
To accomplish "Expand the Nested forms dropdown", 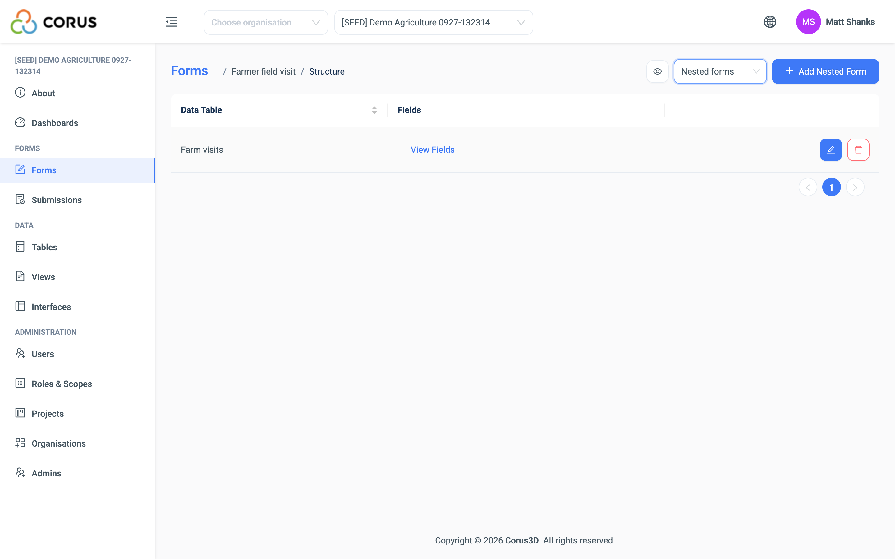I will click(x=720, y=71).
